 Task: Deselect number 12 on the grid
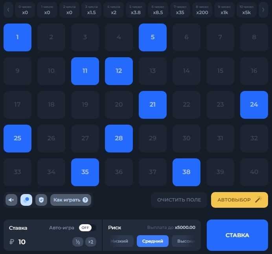[119, 71]
